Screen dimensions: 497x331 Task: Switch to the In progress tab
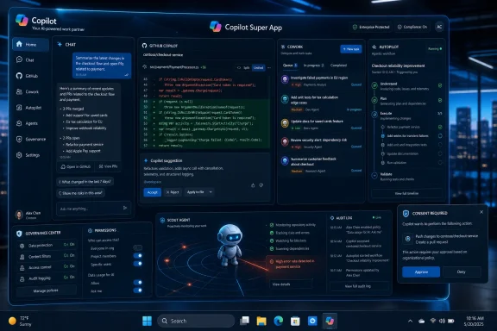click(x=313, y=66)
